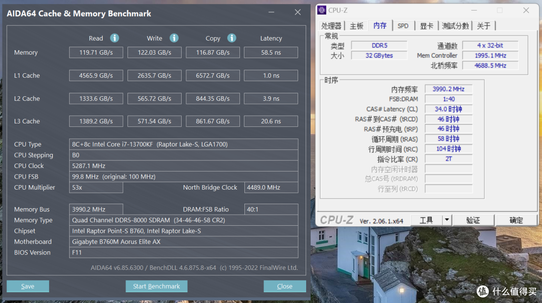The image size is (542, 303).
Task: Click CAS# Latency value 34.0 时钟
Action: pyautogui.click(x=448, y=109)
